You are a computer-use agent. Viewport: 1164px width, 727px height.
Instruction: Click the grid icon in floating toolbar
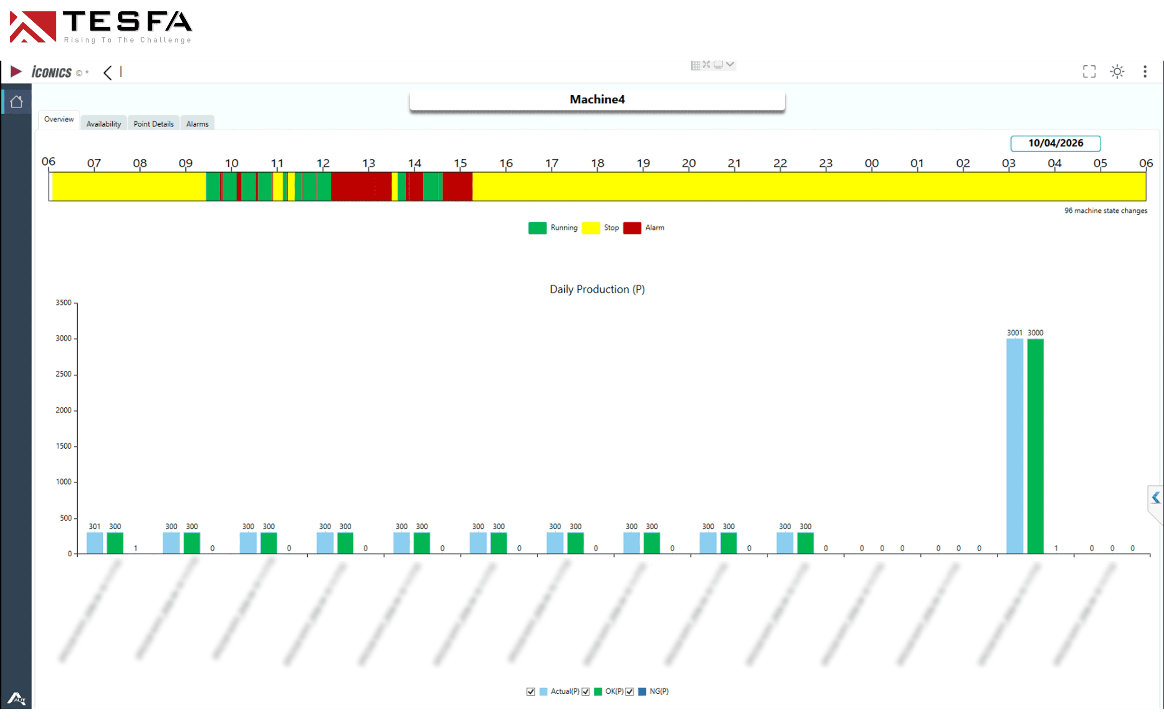tap(696, 65)
